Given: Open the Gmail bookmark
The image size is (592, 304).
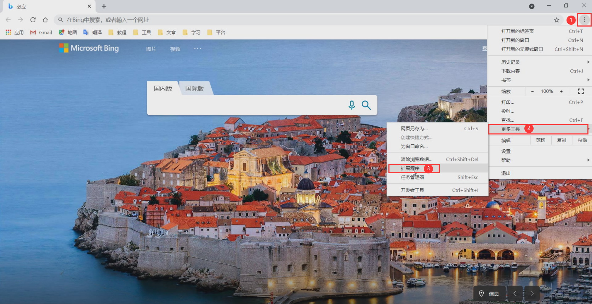Looking at the screenshot, I should pos(41,32).
